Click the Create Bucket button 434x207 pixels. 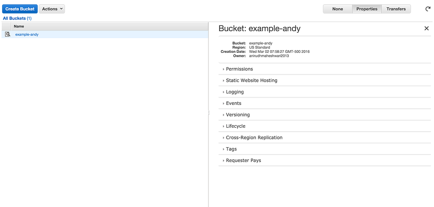coord(20,9)
